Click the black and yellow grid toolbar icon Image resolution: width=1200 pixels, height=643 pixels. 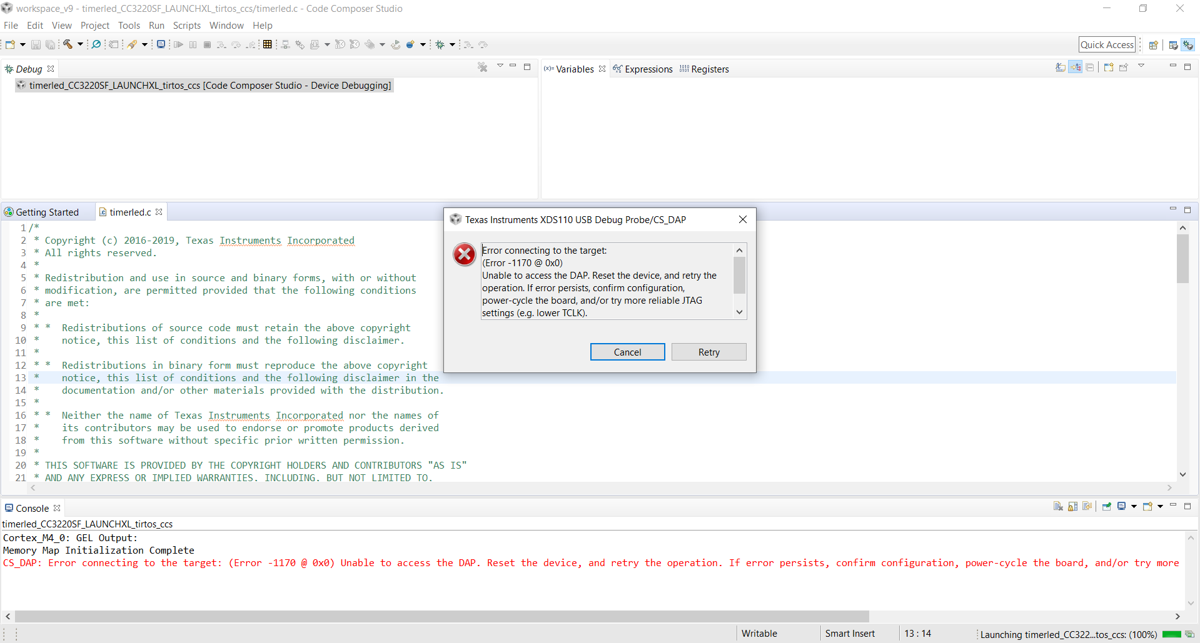pyautogui.click(x=268, y=44)
